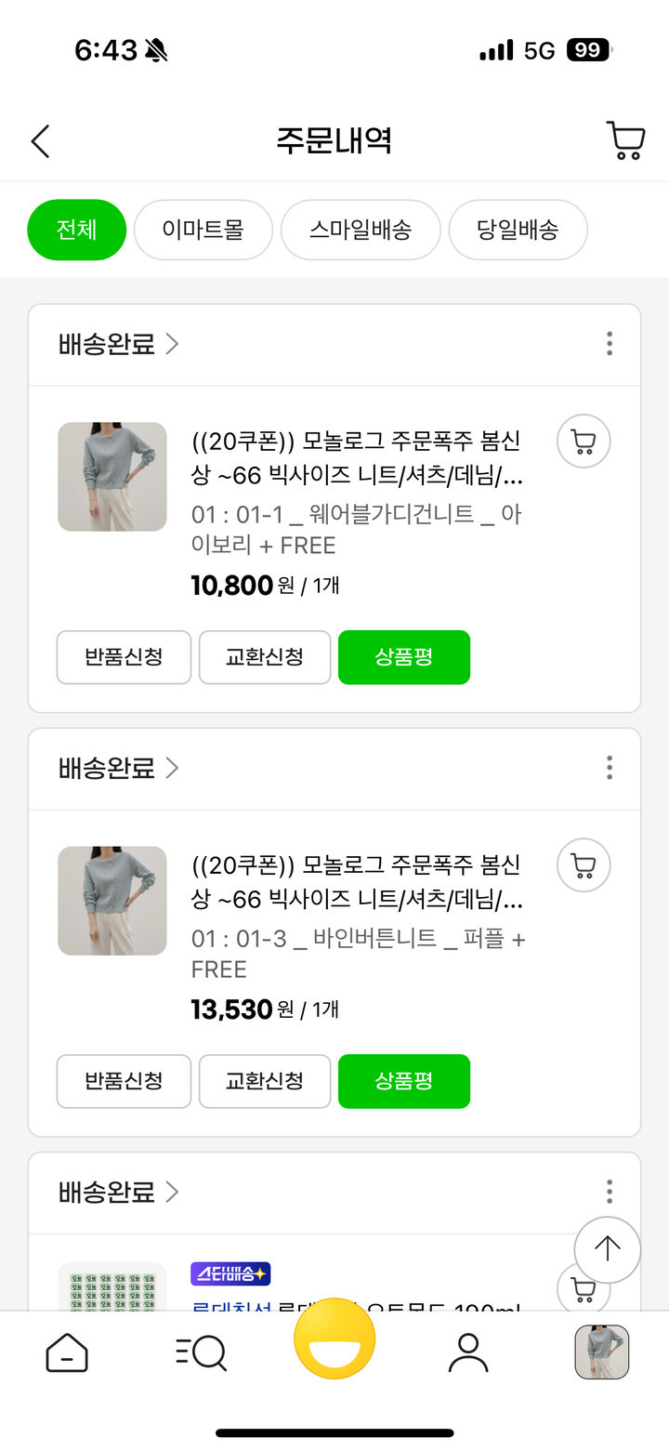This screenshot has height=1451, width=669.
Task: Open more options for second order
Action: (610, 768)
